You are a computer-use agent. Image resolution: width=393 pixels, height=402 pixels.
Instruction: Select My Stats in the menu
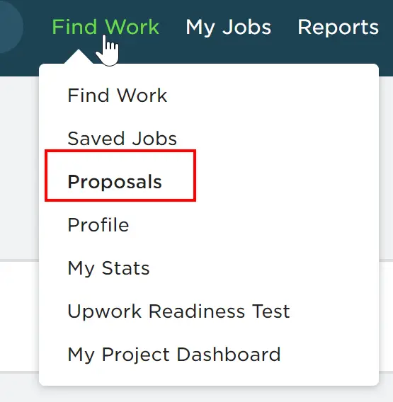pos(108,269)
